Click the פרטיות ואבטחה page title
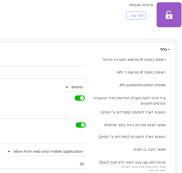This screenshot has width=182, height=173. [141, 5]
